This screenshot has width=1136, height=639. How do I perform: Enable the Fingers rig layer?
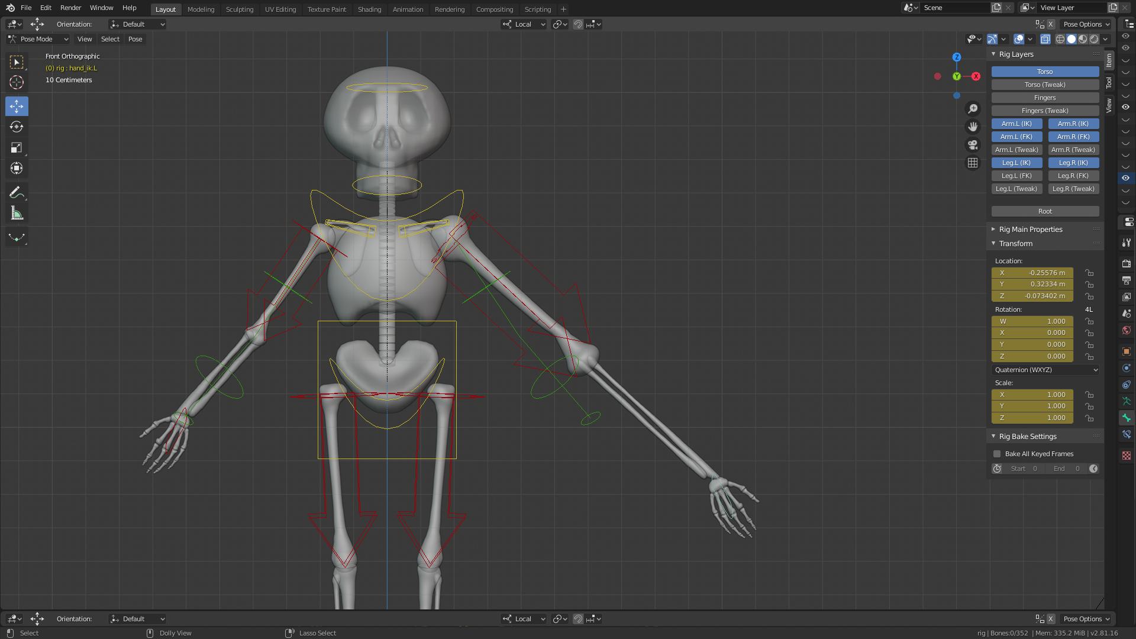tap(1045, 98)
